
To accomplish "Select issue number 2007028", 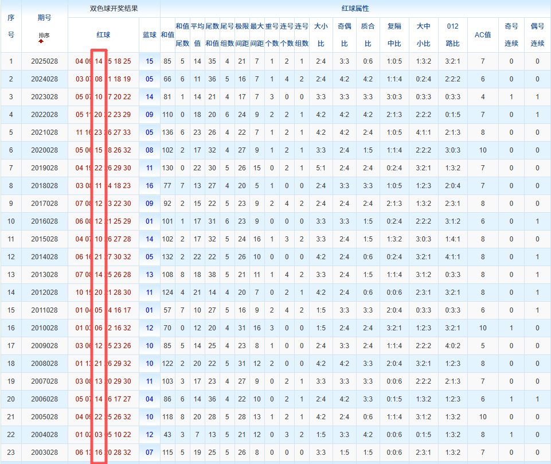I will tap(44, 381).
